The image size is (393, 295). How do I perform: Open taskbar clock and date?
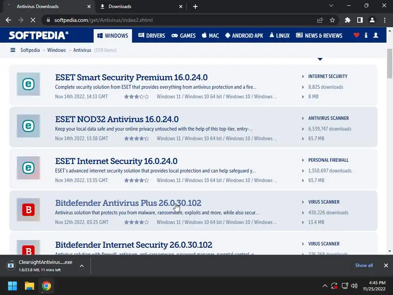coord(374,286)
